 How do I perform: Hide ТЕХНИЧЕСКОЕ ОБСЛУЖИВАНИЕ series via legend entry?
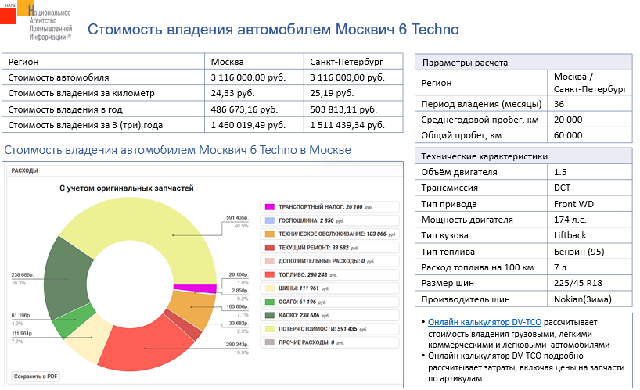click(323, 234)
